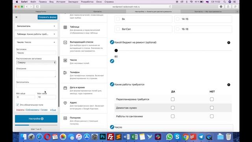Screen dimensions: 252x142
Task: Click the 'Удалить' link
Action: pos(20,110)
